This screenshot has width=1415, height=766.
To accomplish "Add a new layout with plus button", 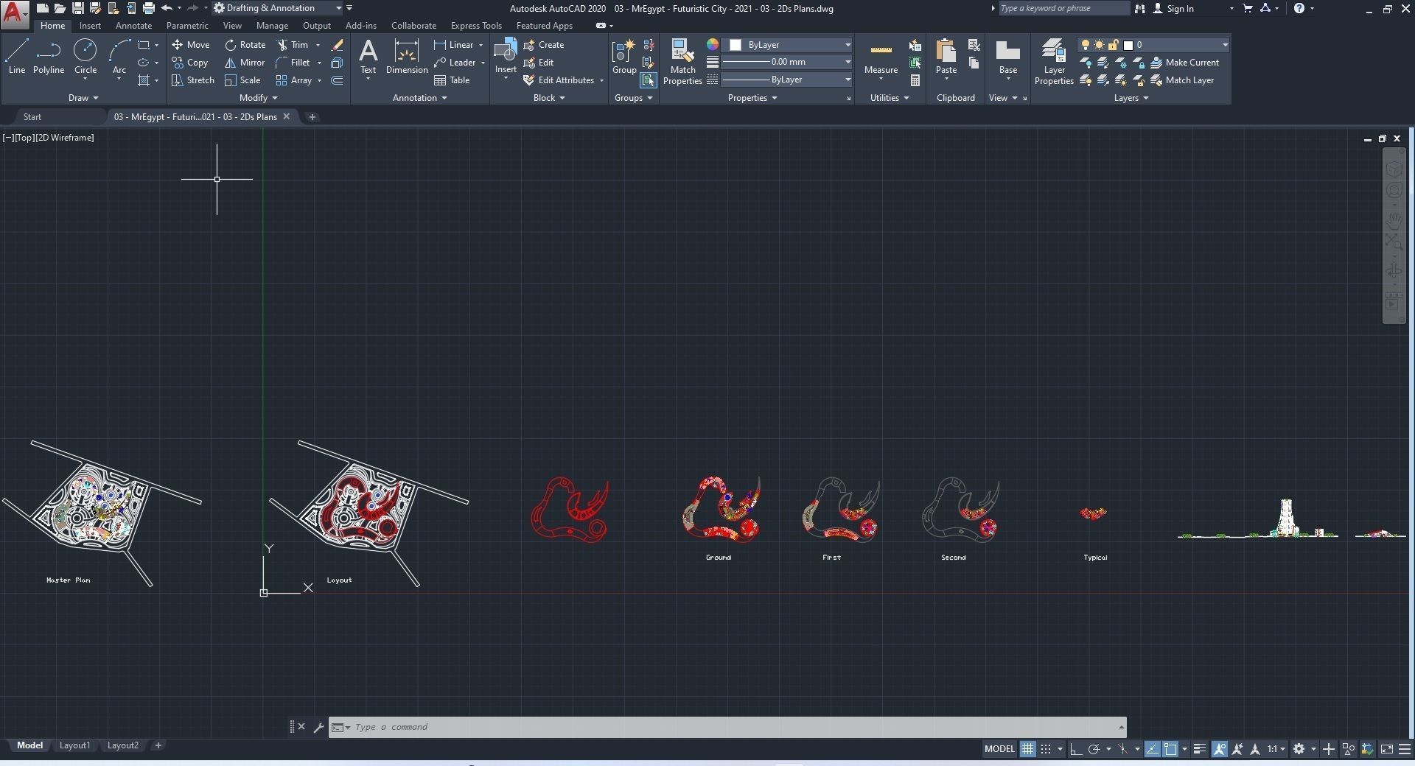I will [158, 745].
